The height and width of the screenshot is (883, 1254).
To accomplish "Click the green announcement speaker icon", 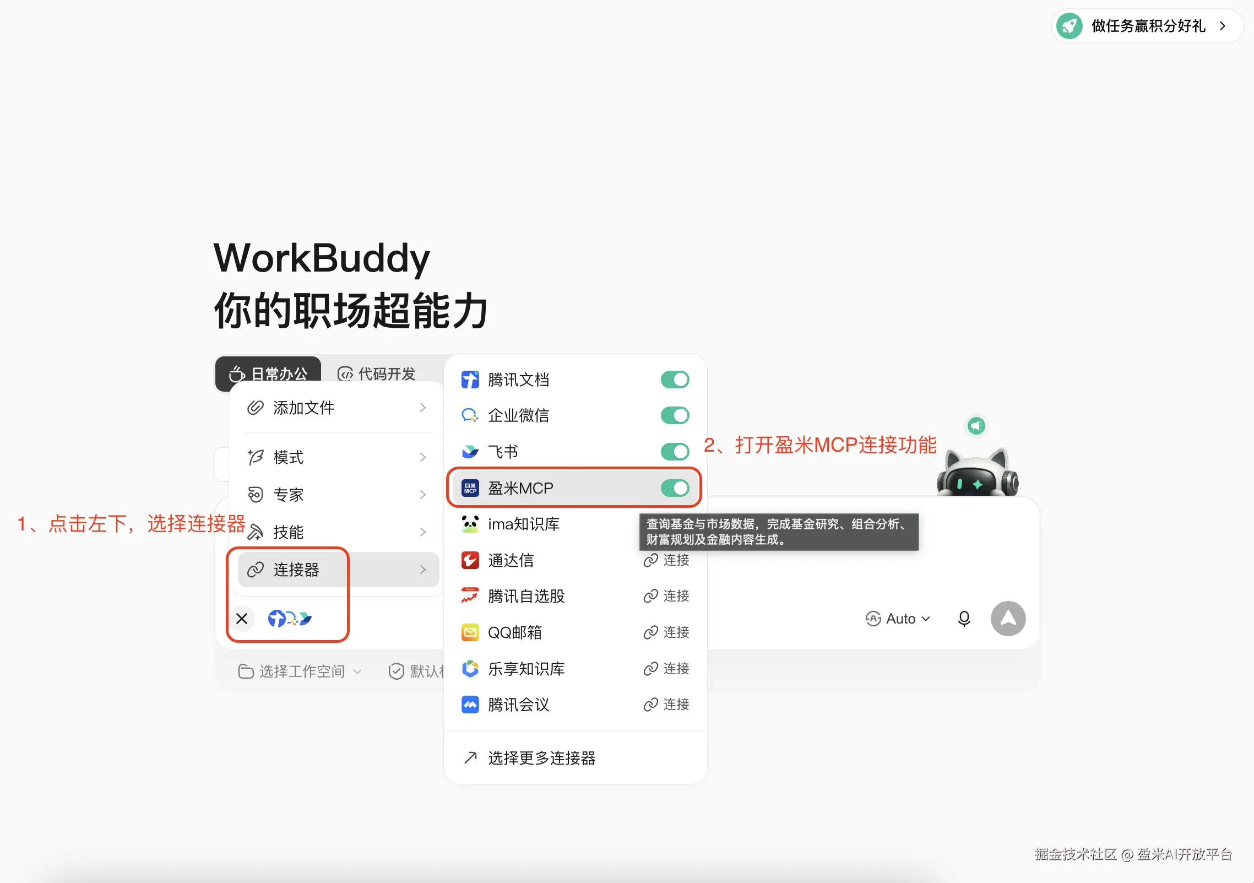I will coord(976,425).
